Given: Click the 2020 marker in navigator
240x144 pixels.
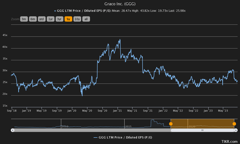Looking at the screenshot, I should click(192, 126).
